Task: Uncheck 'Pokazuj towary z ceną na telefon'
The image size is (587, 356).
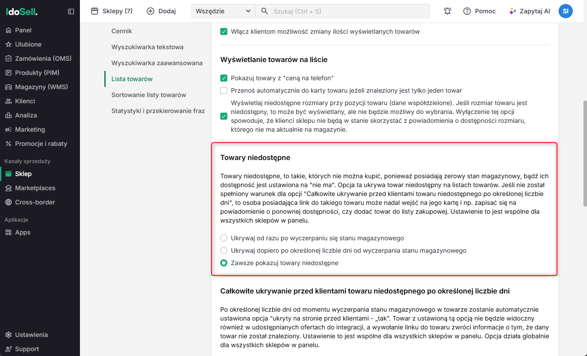Action: point(224,78)
